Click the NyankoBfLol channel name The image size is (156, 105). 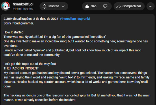[x=23, y=4]
